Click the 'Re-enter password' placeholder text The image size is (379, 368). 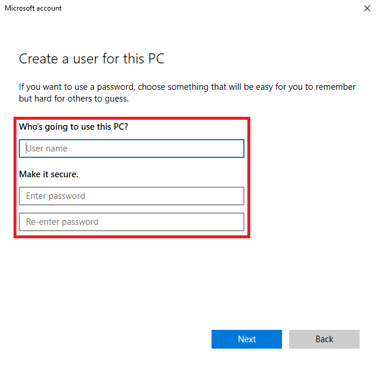point(62,222)
